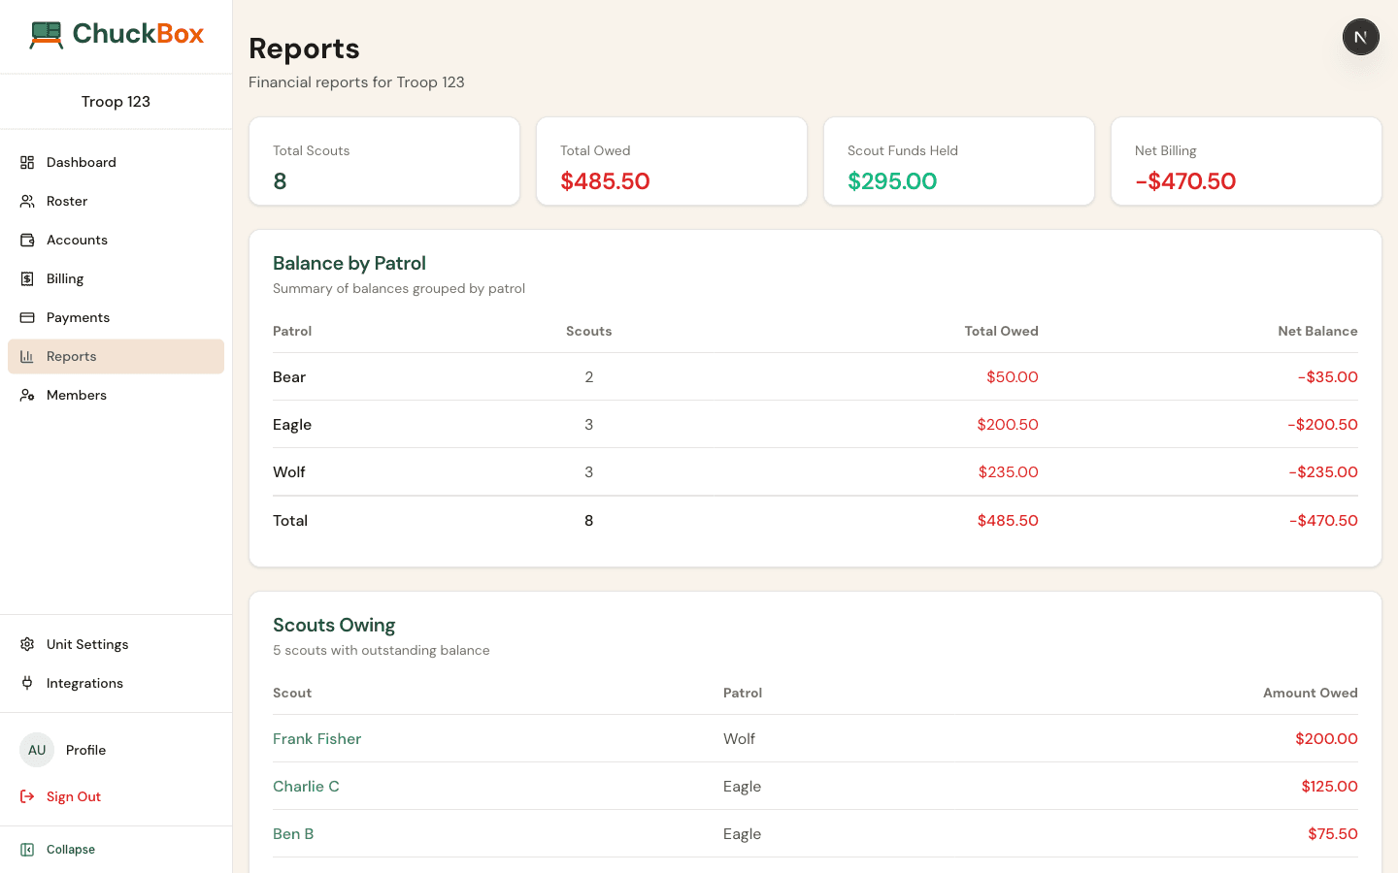Open Ben B's scout page

[293, 833]
